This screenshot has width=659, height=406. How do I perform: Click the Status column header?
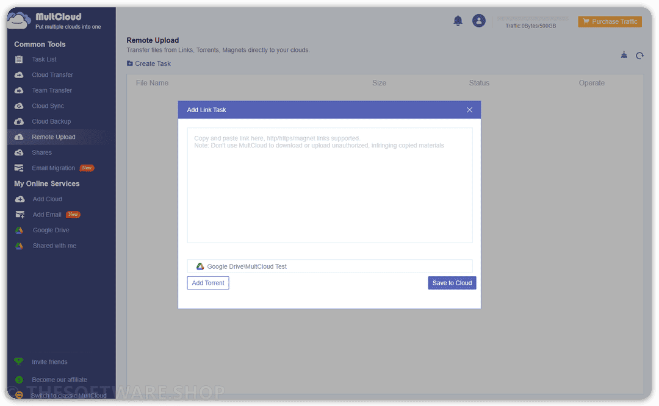[x=479, y=83]
